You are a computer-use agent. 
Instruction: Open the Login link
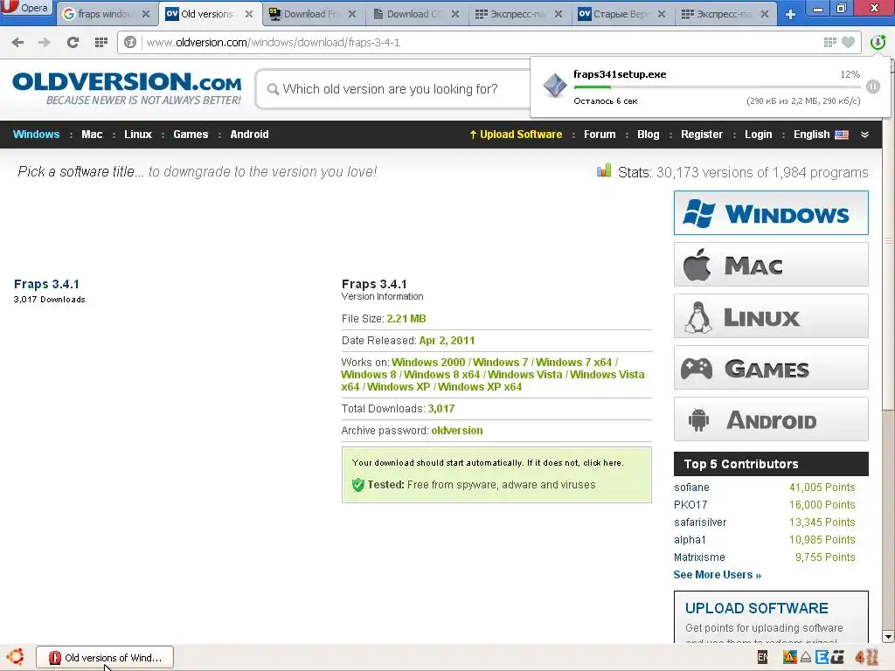[759, 135]
